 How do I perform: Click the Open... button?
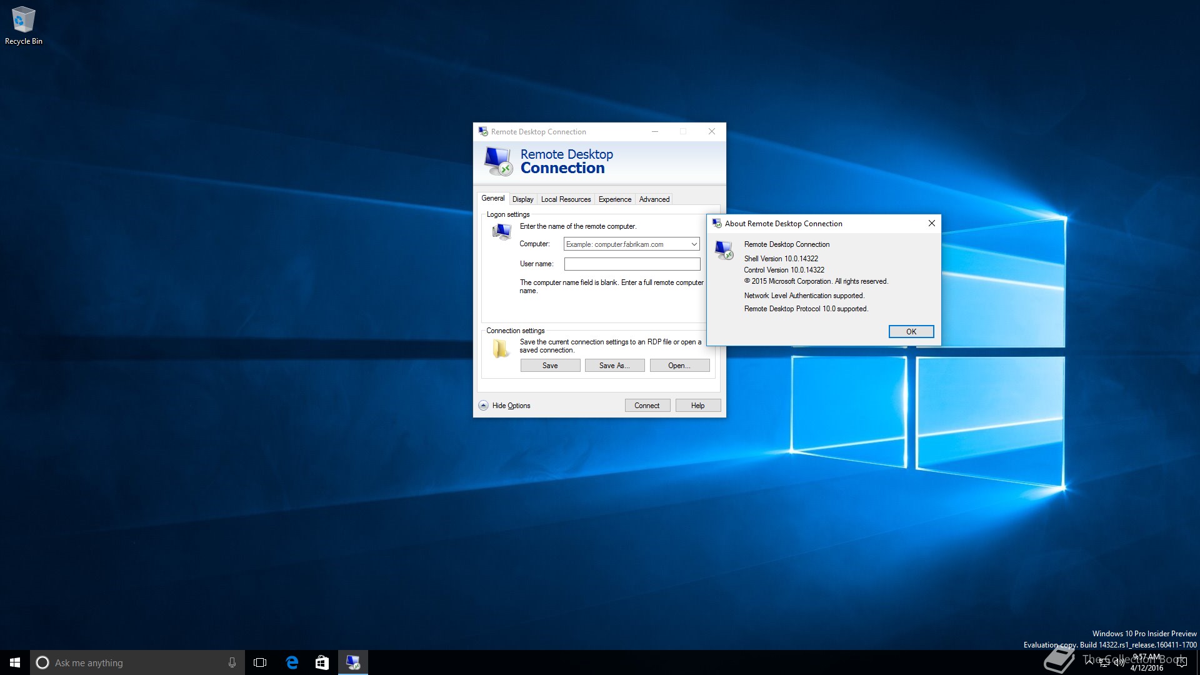click(679, 366)
